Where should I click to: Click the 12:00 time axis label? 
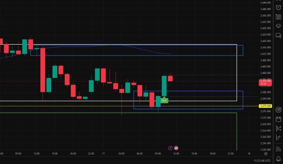[x=176, y=154]
